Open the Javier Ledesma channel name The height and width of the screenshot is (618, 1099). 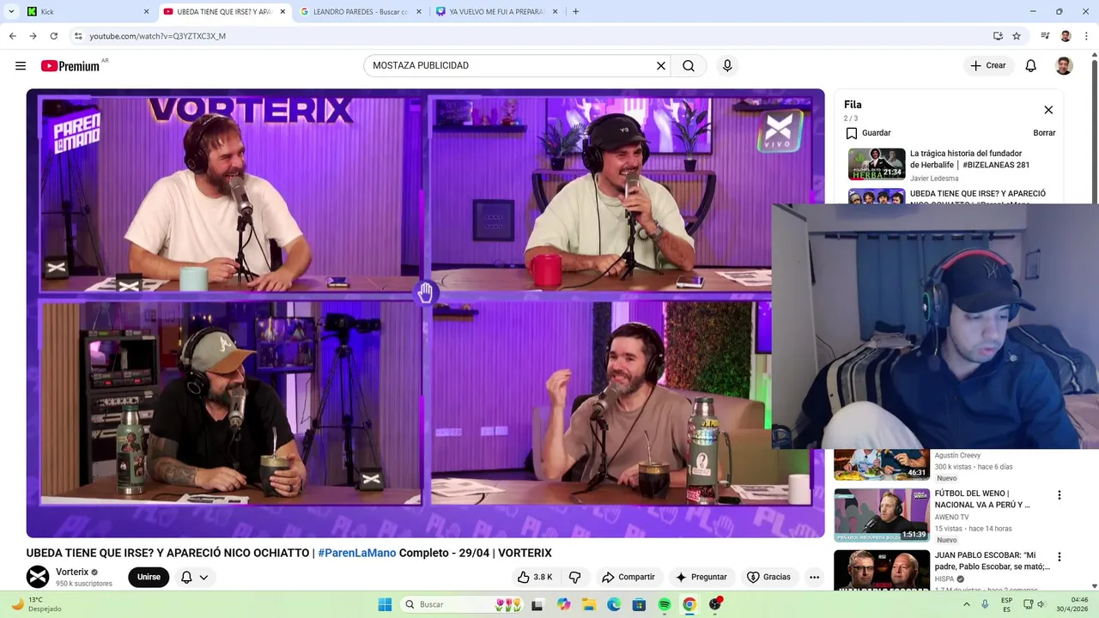point(934,179)
